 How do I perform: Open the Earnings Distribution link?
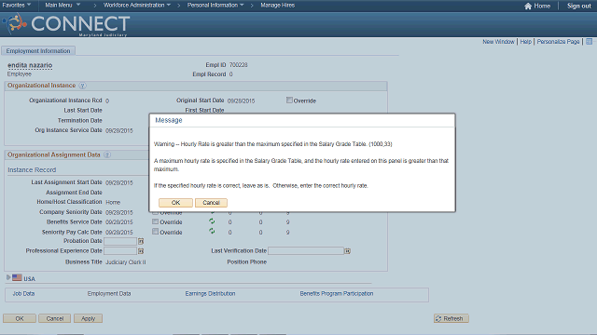[210, 294]
